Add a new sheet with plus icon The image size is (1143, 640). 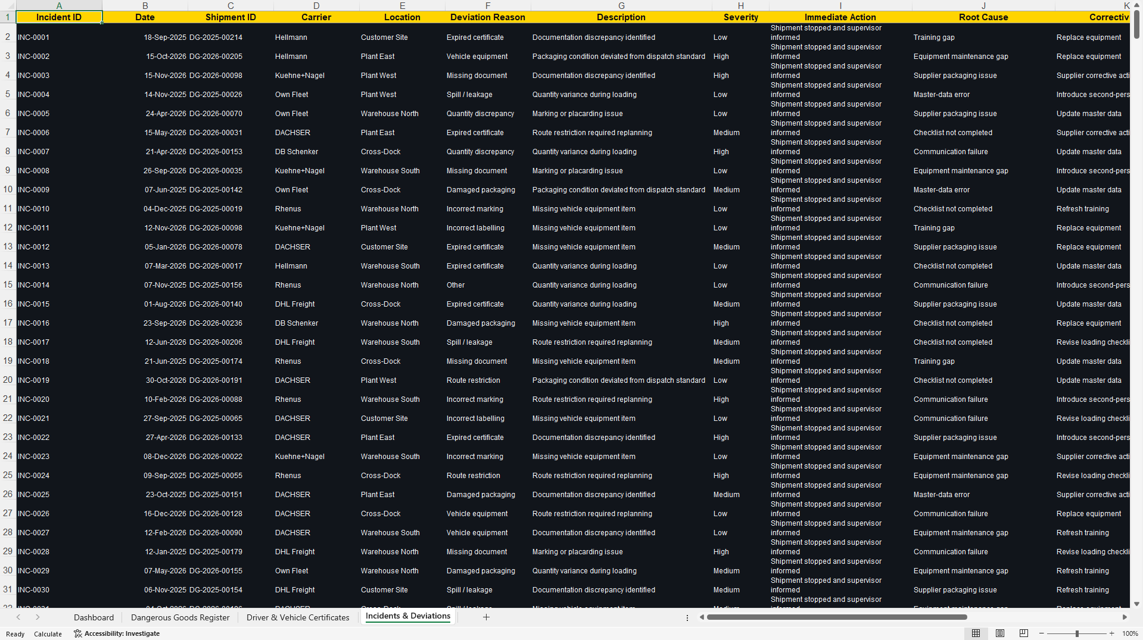tap(486, 617)
